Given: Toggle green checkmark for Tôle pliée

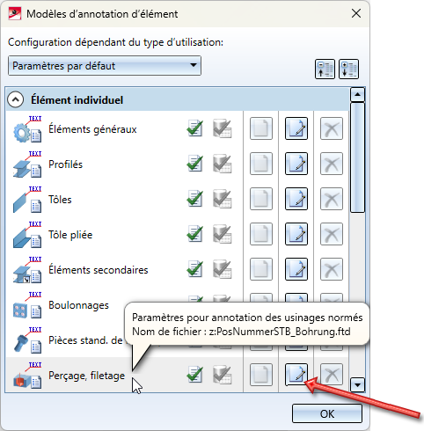Looking at the screenshot, I should pos(195,234).
